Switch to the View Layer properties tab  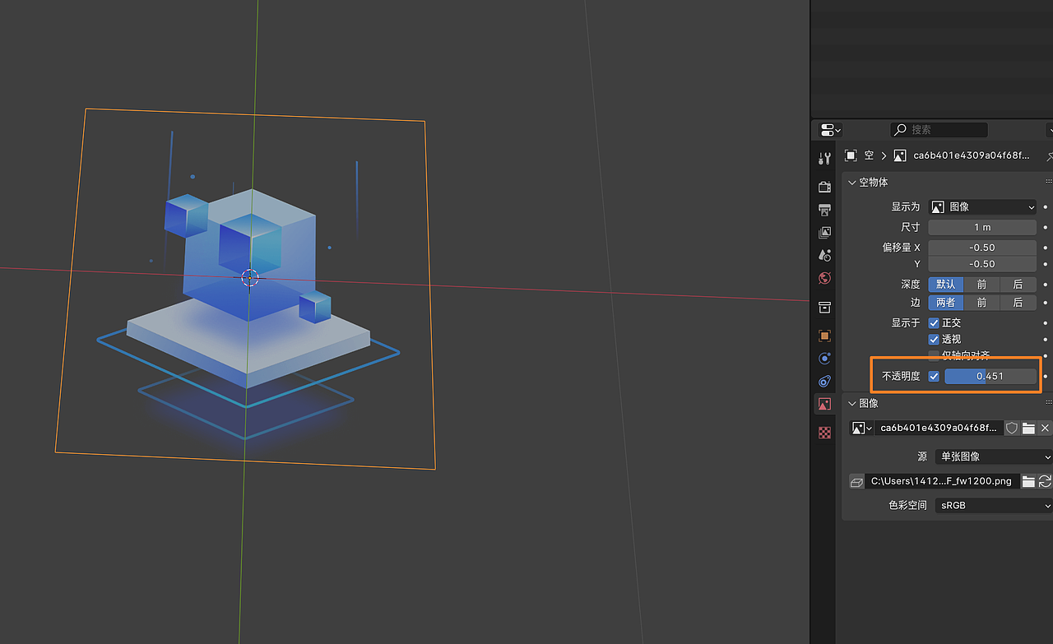click(823, 232)
